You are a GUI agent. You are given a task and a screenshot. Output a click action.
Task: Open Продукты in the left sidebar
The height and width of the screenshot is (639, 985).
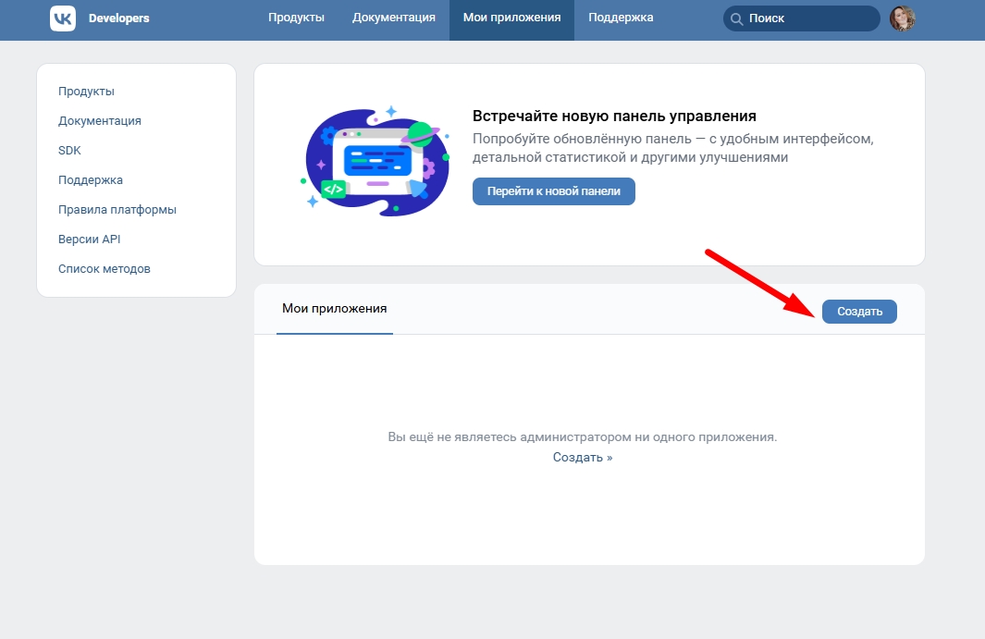86,92
